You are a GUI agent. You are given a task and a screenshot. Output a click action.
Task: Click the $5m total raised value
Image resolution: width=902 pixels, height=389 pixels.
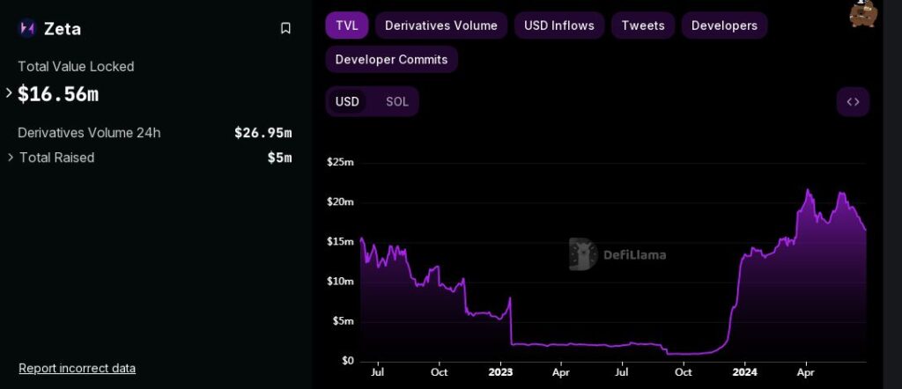coord(279,158)
